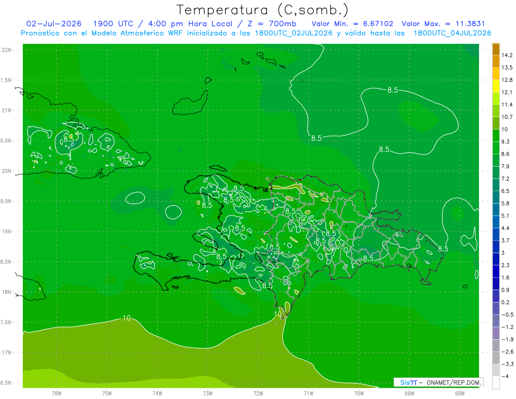Click the "10.7" value on the color scale
This screenshot has width=516, height=399.
point(507,117)
